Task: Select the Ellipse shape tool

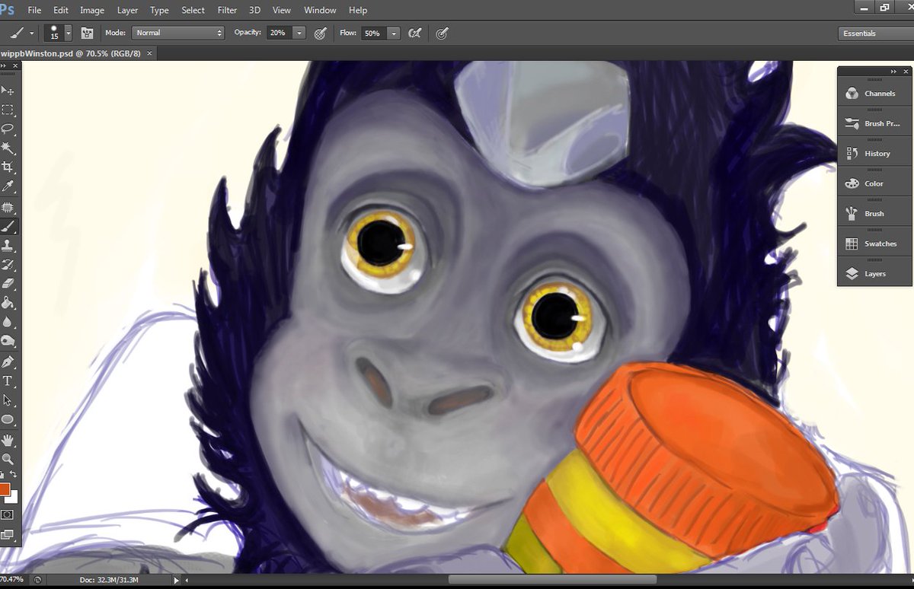Action: (8, 419)
